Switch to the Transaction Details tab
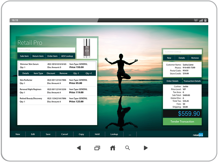Viewport: 218px width, 162px height. click(192, 81)
